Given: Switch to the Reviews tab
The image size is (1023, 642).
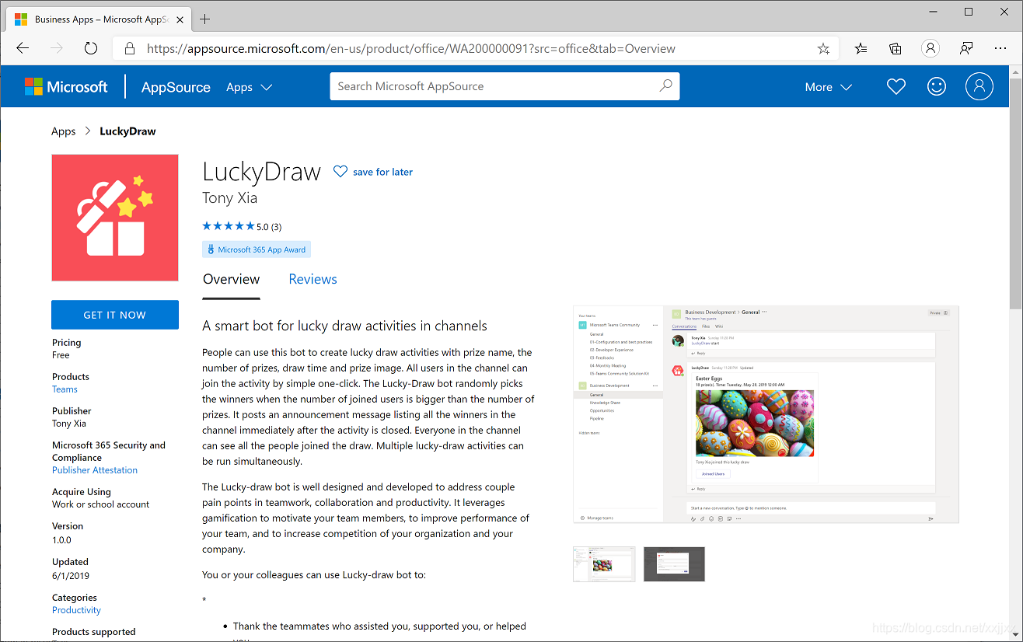Looking at the screenshot, I should pyautogui.click(x=312, y=279).
